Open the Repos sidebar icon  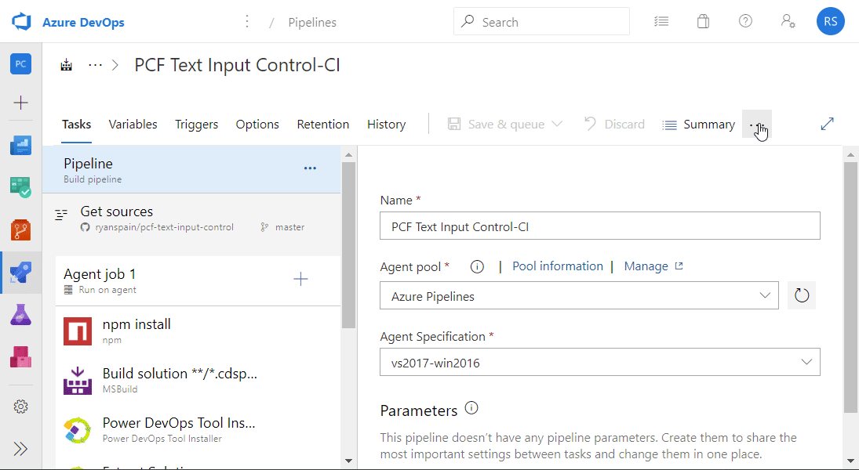21,230
